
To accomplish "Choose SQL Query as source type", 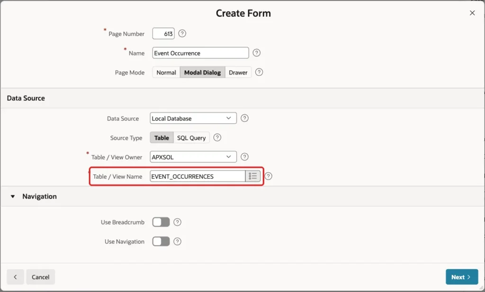I will pos(191,138).
